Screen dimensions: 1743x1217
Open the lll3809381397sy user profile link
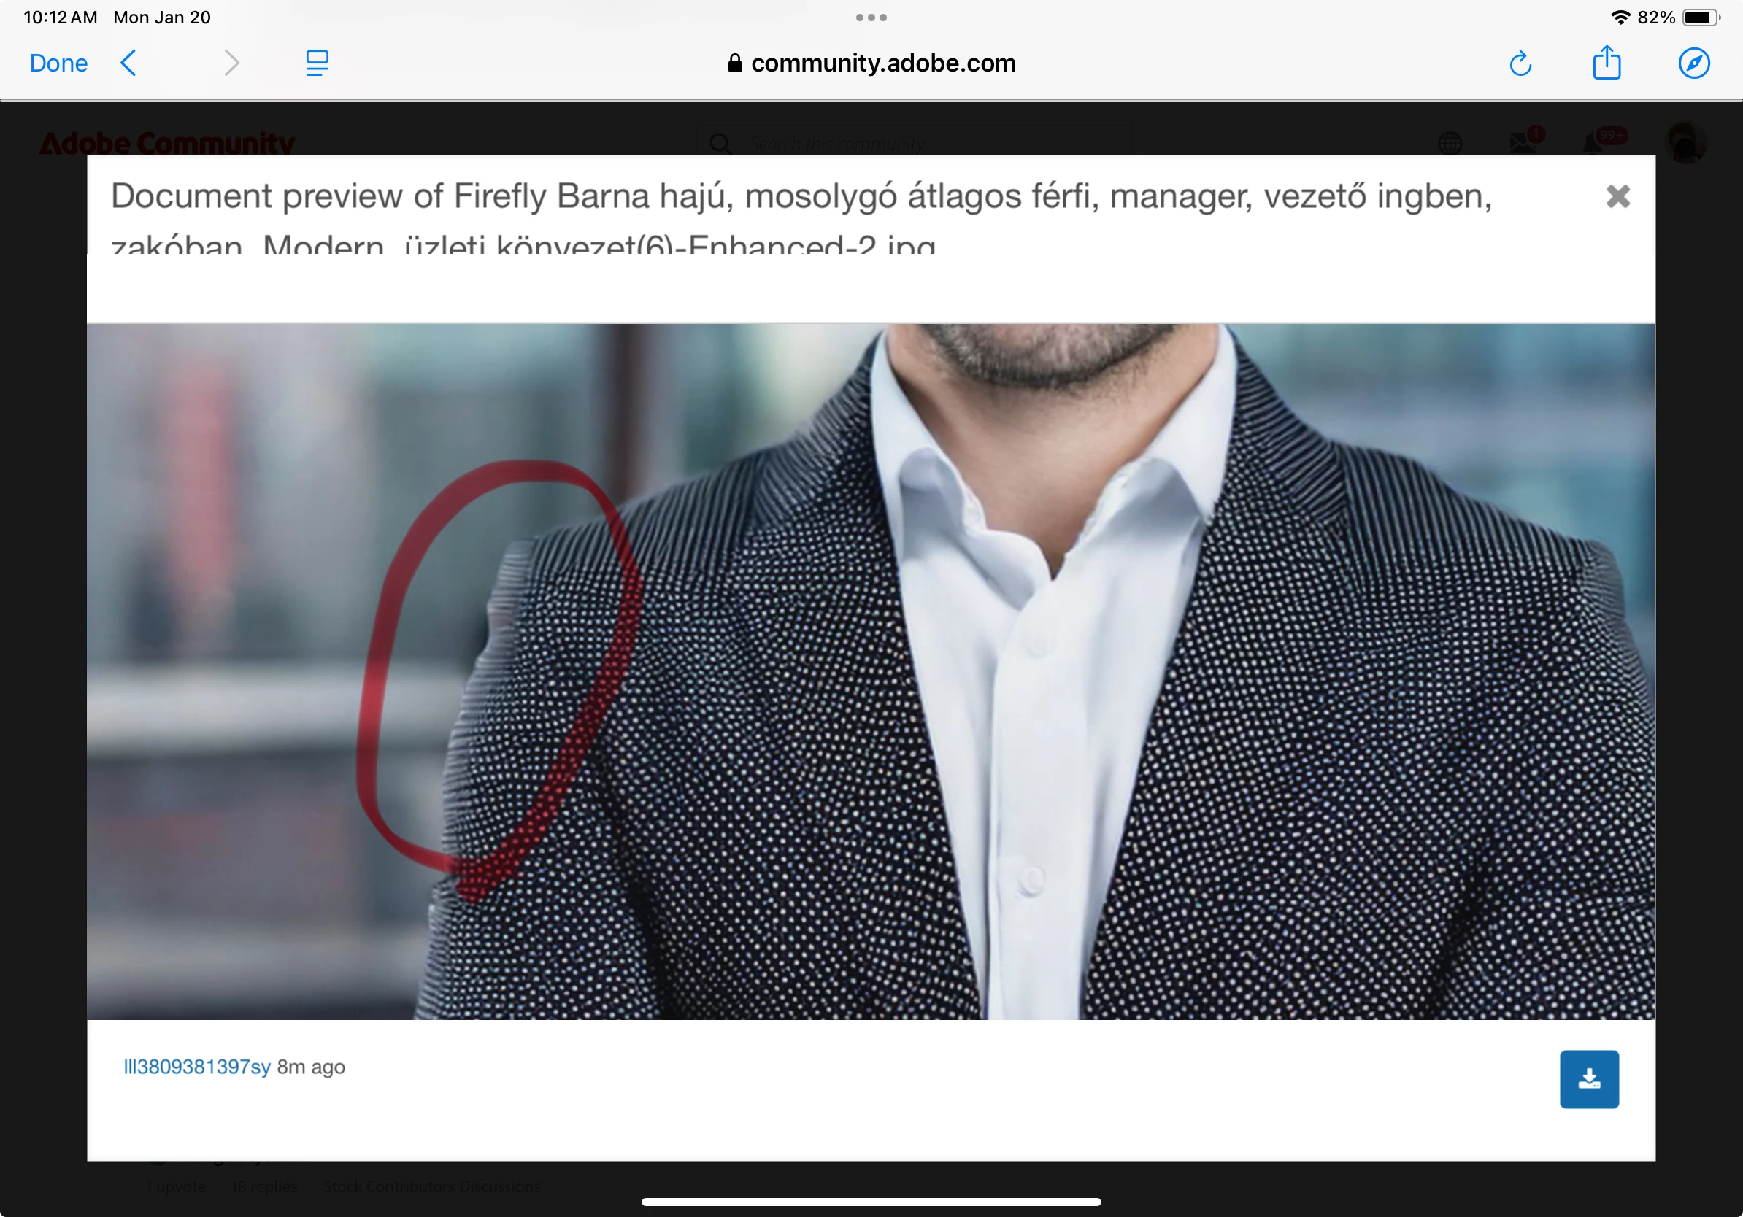196,1067
